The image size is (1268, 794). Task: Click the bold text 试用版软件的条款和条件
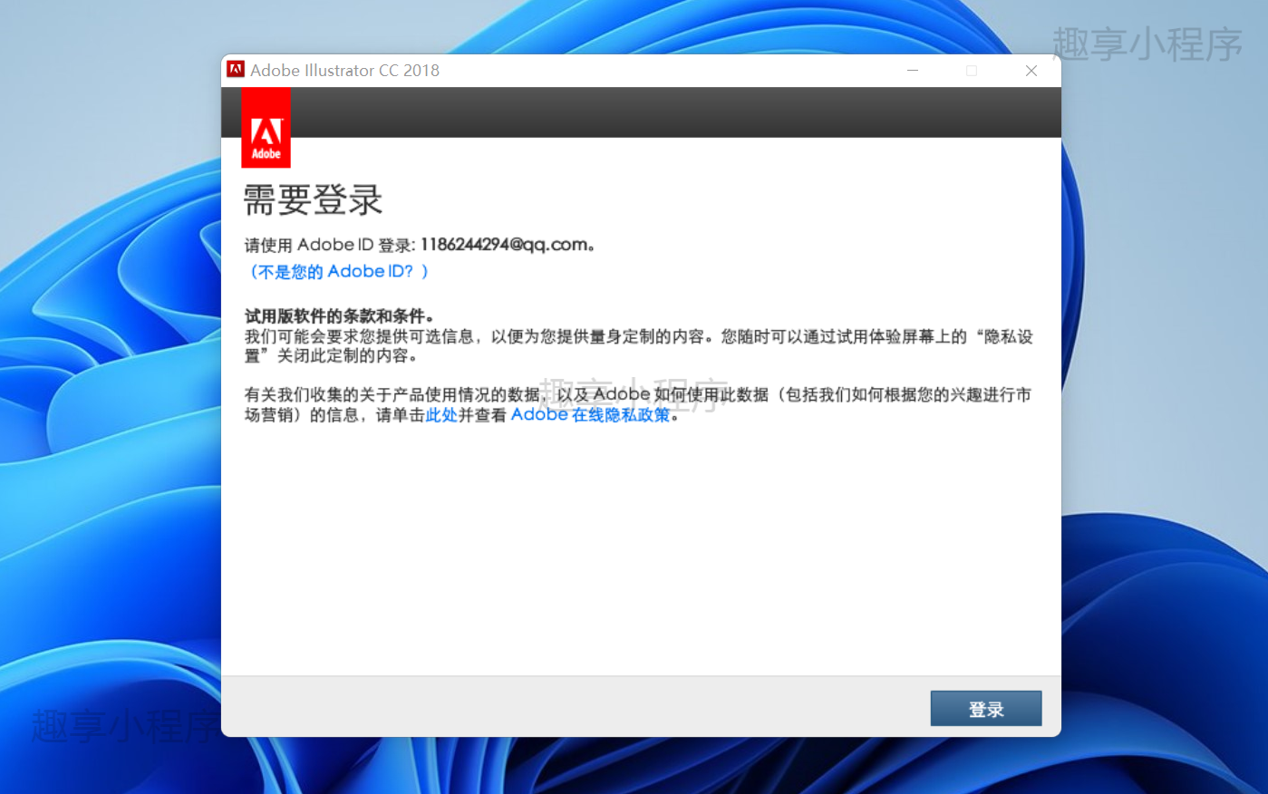(x=334, y=316)
